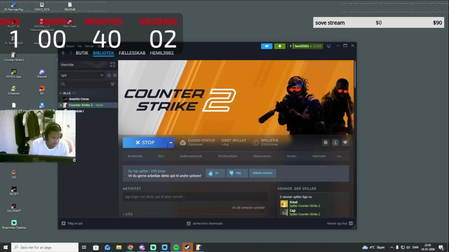Open the Steam announcements megaphone
Screen dimensions: 449x252
(267, 46)
